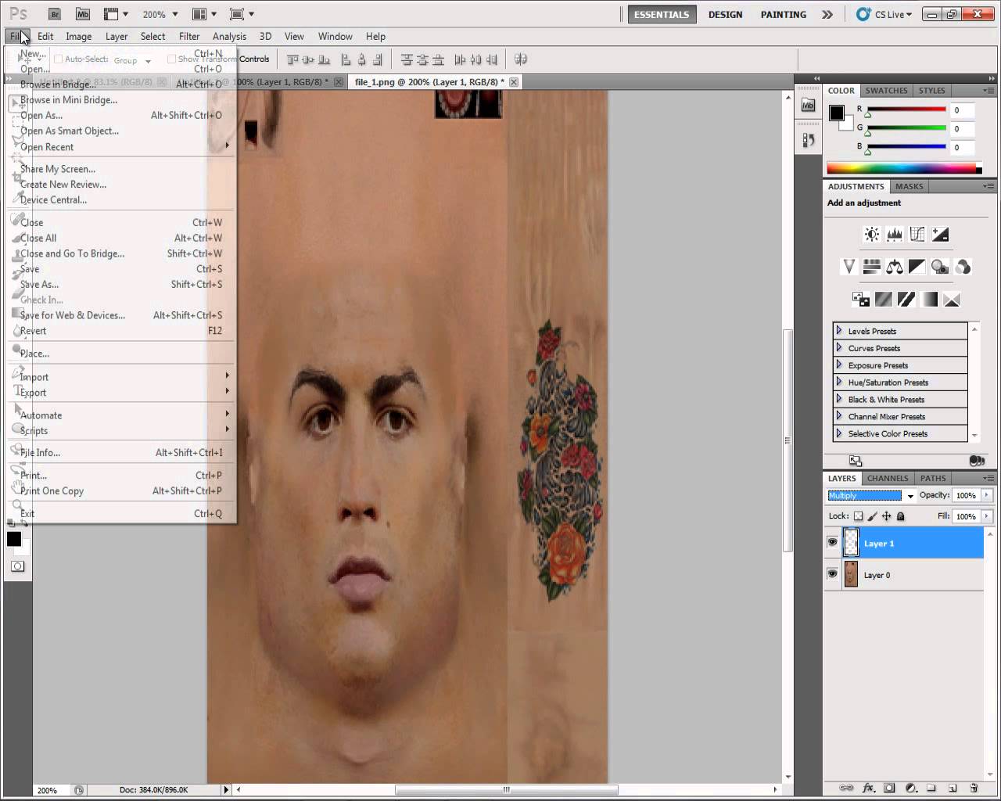The height and width of the screenshot is (801, 1001).
Task: Switch to the Swatches tab
Action: 886,90
